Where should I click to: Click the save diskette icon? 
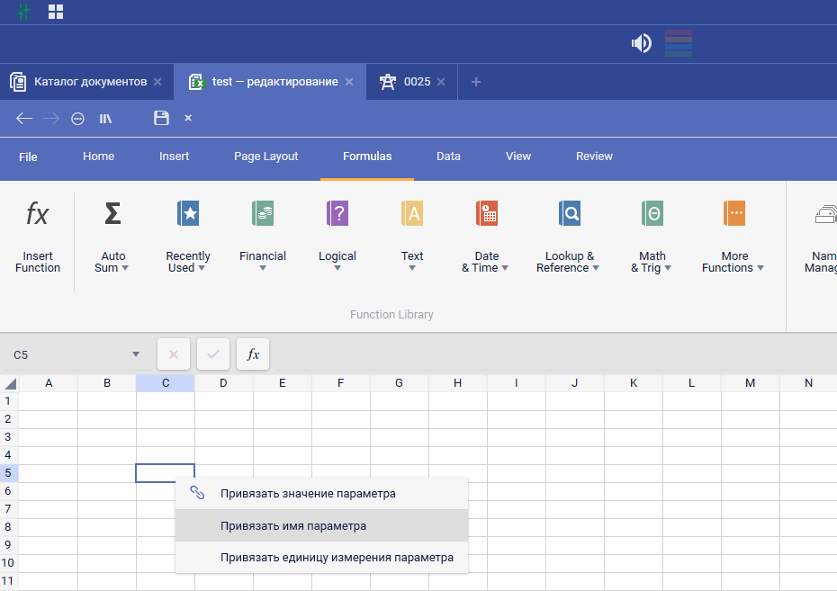tap(161, 118)
